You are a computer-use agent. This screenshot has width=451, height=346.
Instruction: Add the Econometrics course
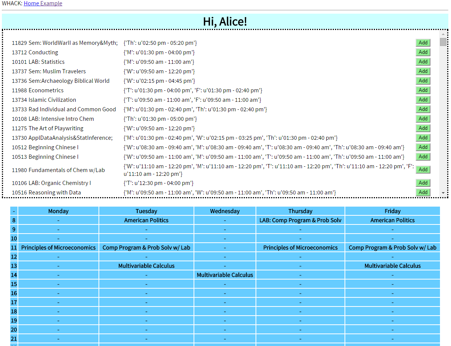423,90
